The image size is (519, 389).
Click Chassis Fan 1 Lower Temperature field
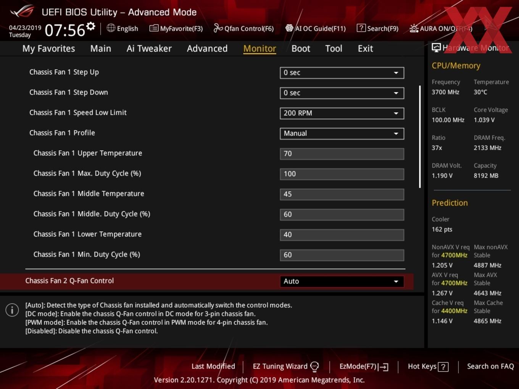click(x=342, y=235)
